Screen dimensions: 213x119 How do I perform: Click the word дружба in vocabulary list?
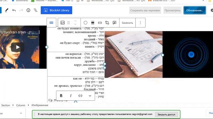[90, 61]
